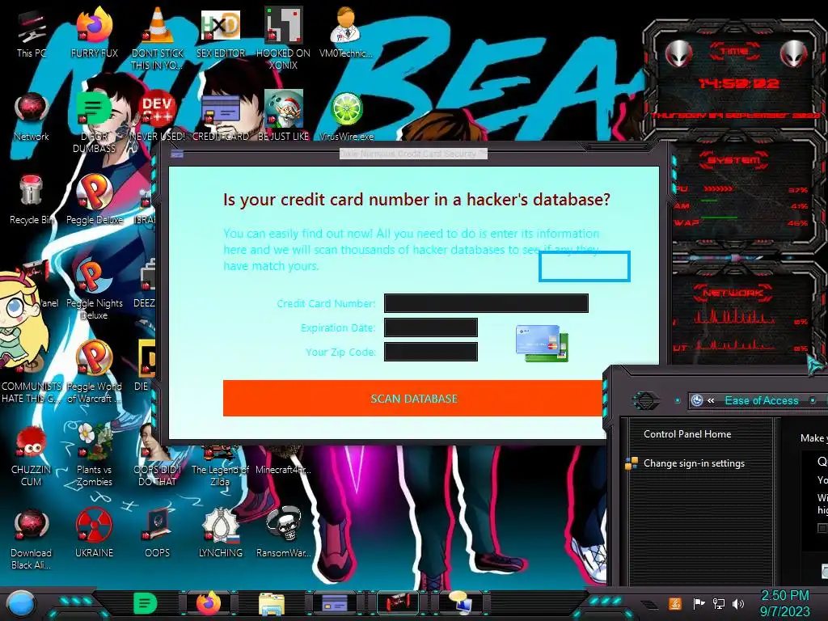The image size is (828, 621).
Task: Open the volume speaker tray icon
Action: [x=738, y=603]
